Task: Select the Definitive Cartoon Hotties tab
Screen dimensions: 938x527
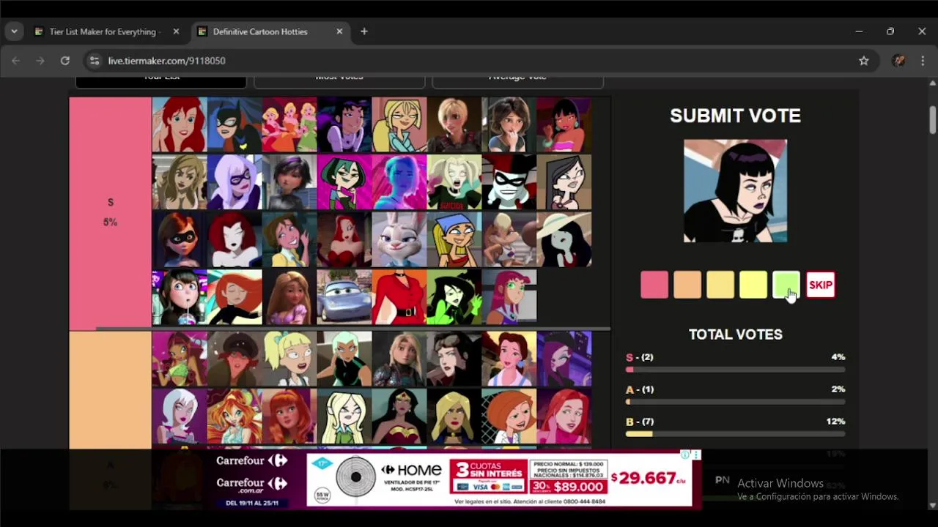Action: (x=270, y=31)
